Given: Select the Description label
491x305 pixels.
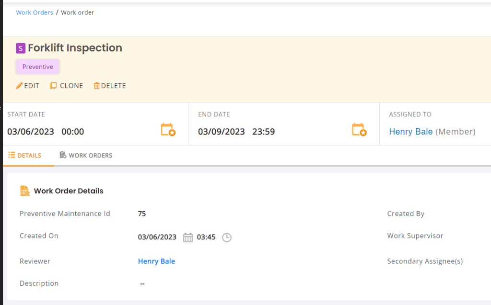Looking at the screenshot, I should click(x=39, y=283).
